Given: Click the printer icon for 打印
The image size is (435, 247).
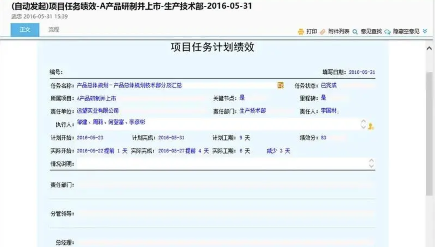Looking at the screenshot, I should 301,32.
